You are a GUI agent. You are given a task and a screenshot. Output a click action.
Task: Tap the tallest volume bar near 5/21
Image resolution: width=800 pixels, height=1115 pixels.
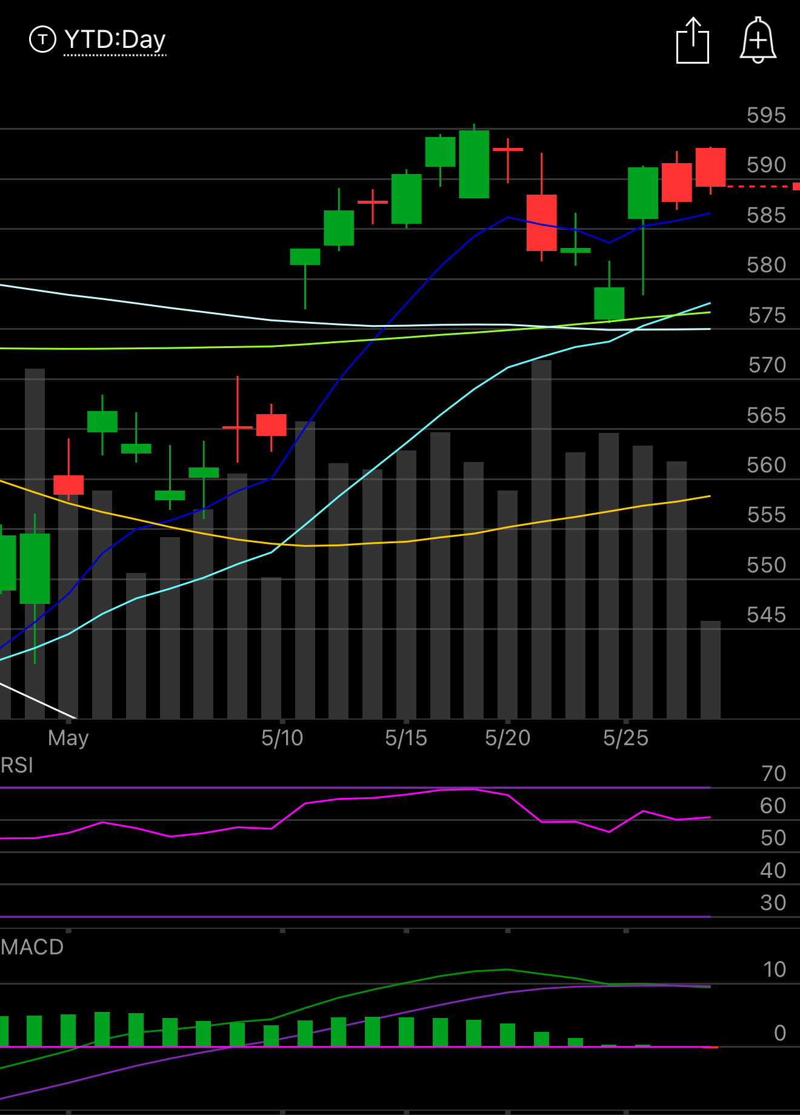tap(541, 540)
